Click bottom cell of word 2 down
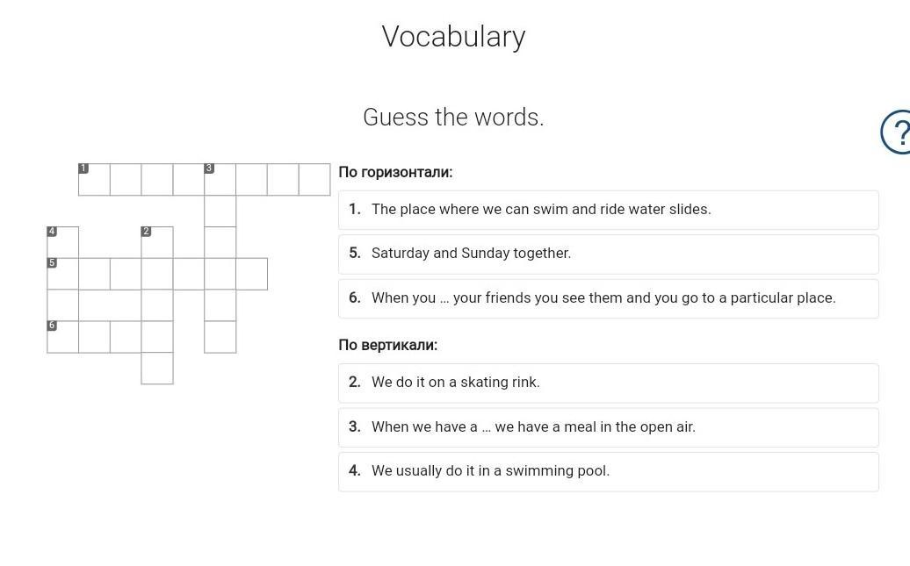The width and height of the screenshot is (910, 566). tap(157, 369)
